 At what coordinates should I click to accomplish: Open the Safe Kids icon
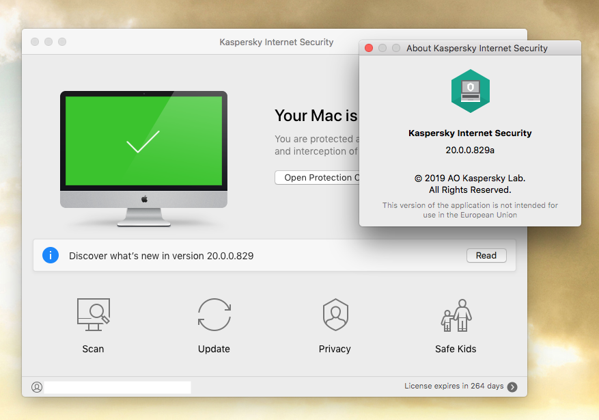pos(456,315)
